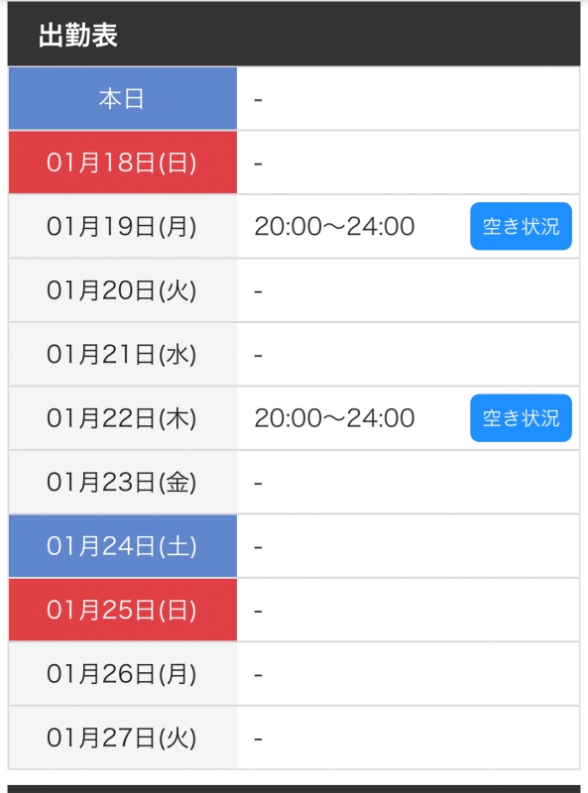Click the dark bar at the bottom
The width and height of the screenshot is (588, 793).
coord(294,788)
